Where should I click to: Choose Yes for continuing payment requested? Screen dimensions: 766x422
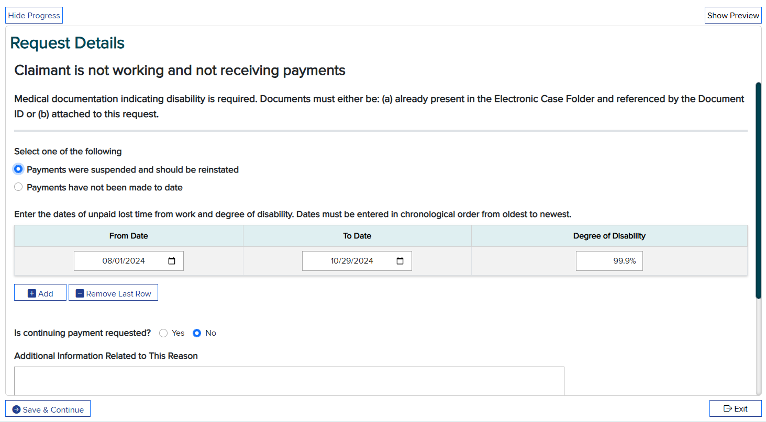click(x=163, y=333)
